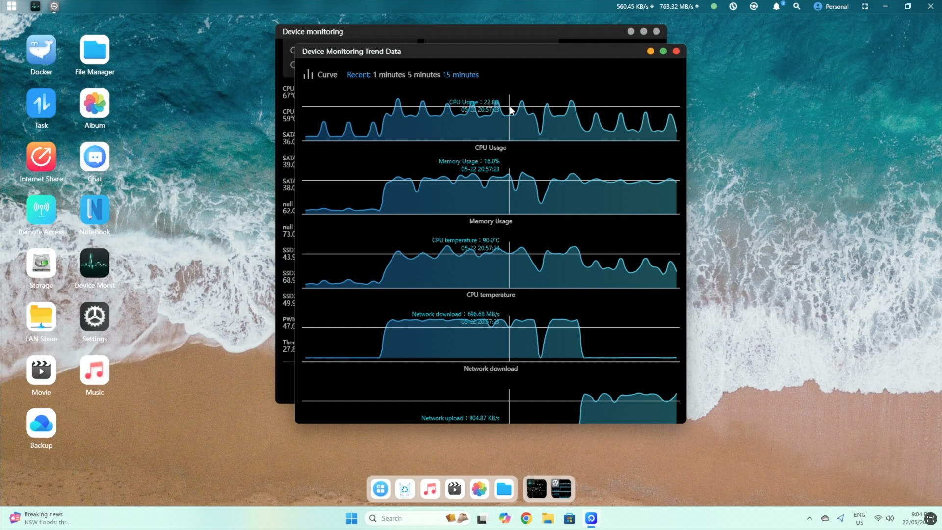Open the LAN Share app
942x530 pixels.
click(x=41, y=317)
